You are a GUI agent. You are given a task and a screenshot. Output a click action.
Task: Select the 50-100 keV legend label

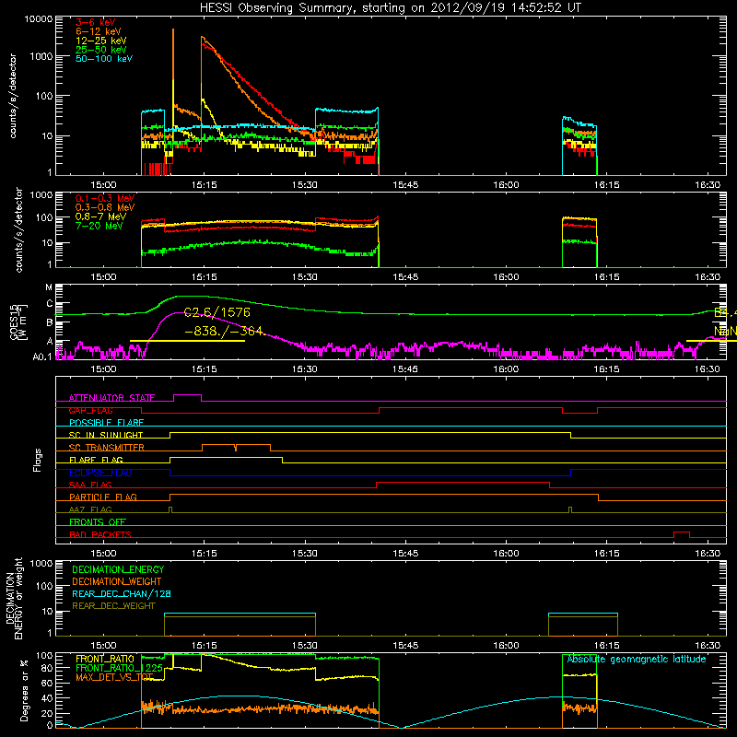pyautogui.click(x=104, y=59)
